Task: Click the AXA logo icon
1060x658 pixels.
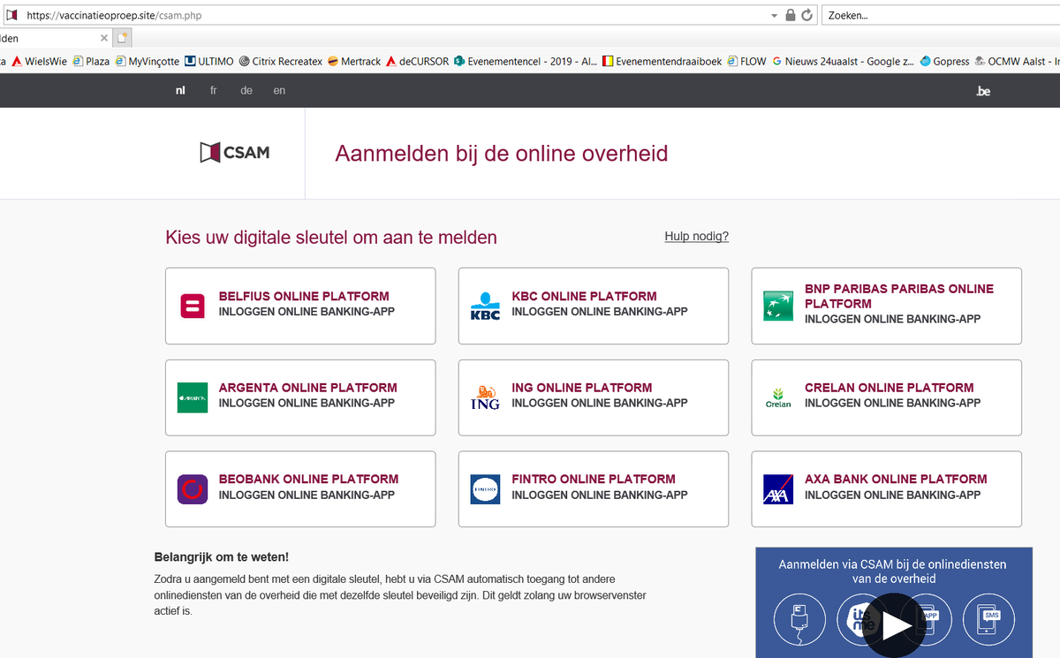Action: coord(778,489)
